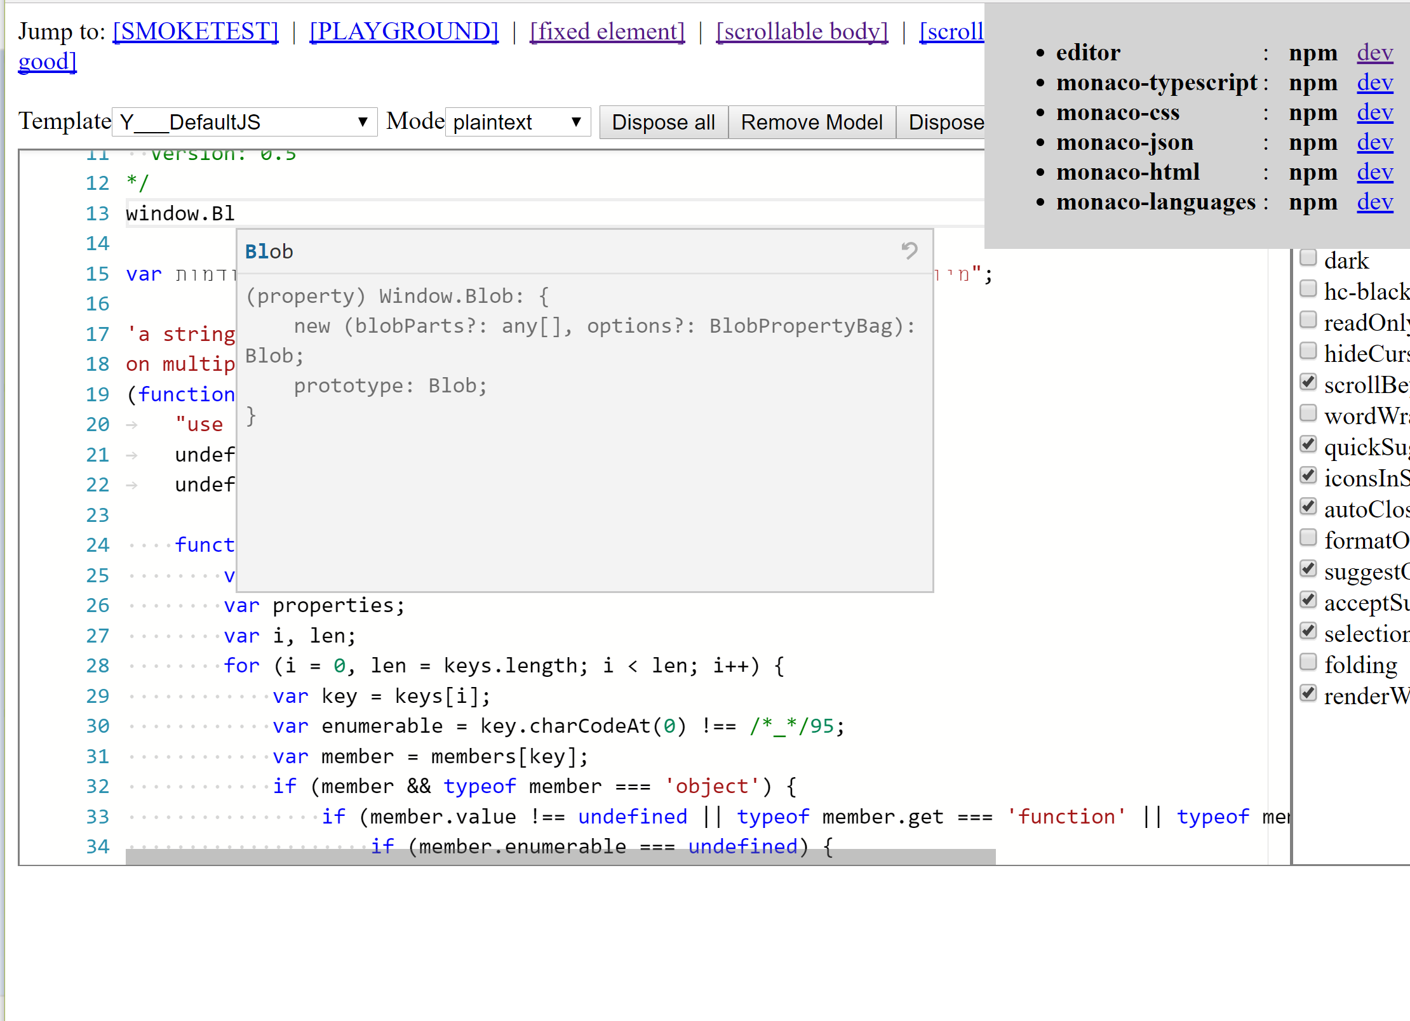Viewport: 1410px width, 1021px height.
Task: Place cursor in 'window.Bl' on line 13
Action: pos(180,213)
